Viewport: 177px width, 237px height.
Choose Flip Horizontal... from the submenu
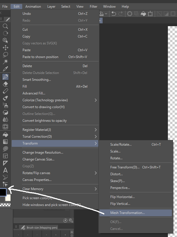coord(135,197)
